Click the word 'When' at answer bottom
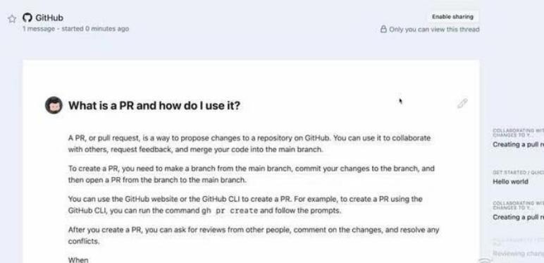 point(78,260)
